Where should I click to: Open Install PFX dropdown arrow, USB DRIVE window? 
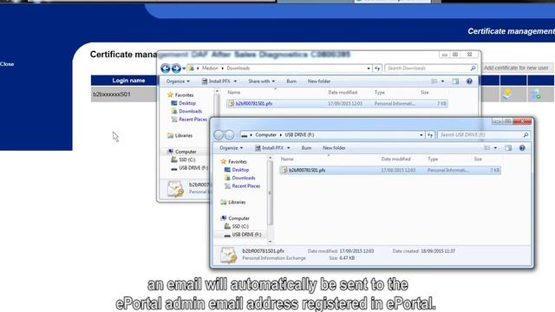point(289,148)
